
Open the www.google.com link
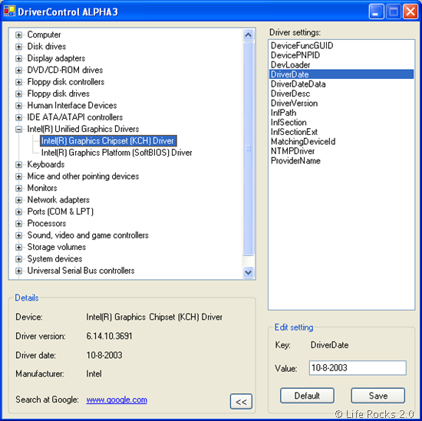point(117,400)
